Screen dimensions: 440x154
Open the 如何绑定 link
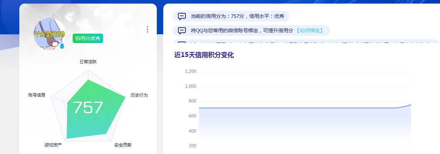point(309,30)
